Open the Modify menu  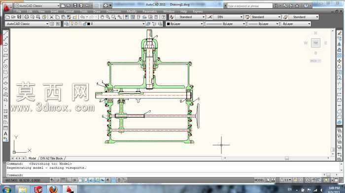tap(132, 11)
